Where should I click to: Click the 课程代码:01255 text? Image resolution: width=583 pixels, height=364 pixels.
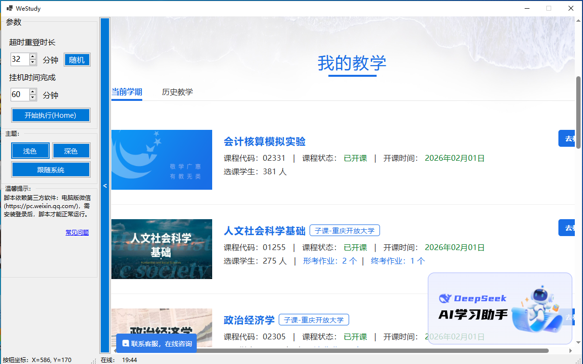tap(255, 248)
